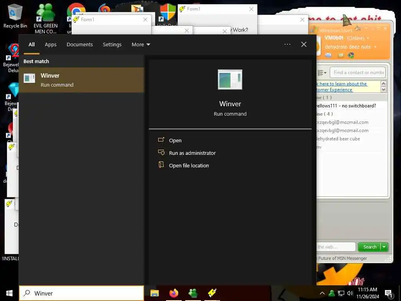The width and height of the screenshot is (401, 301).
Task: Click Run as administrator for Winver
Action: click(192, 153)
